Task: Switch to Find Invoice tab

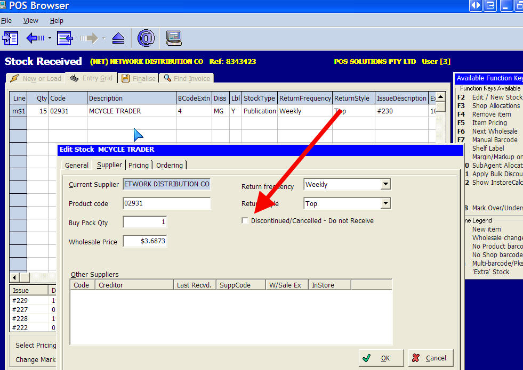Action: 187,78
